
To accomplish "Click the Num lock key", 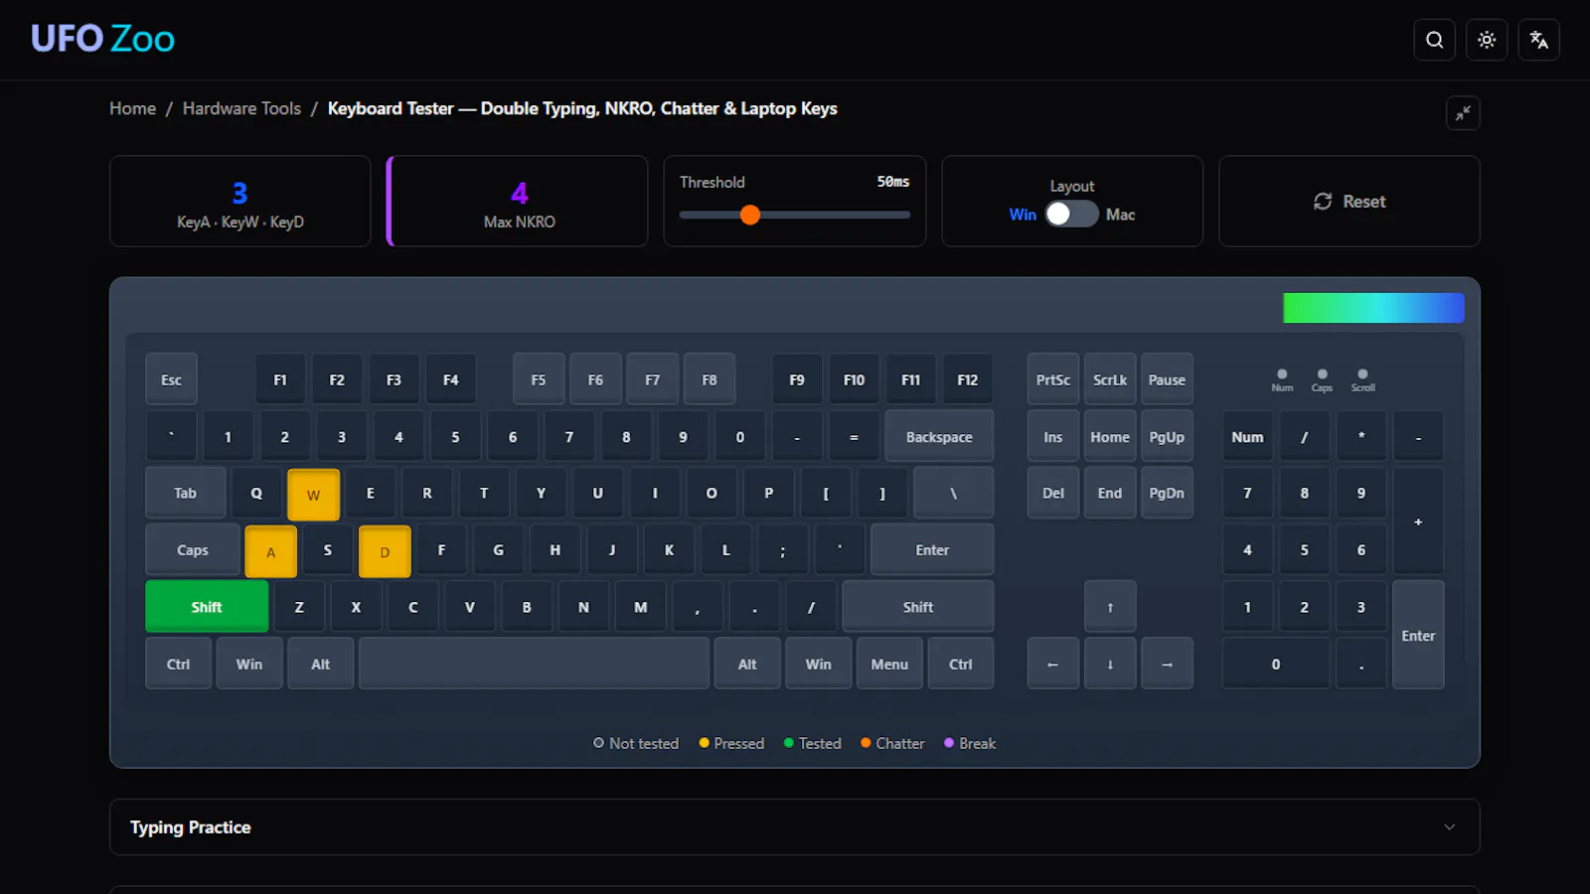I will [x=1247, y=437].
